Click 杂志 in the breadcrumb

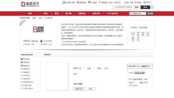(41, 18)
